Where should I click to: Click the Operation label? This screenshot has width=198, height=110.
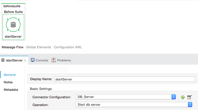(x=40, y=105)
